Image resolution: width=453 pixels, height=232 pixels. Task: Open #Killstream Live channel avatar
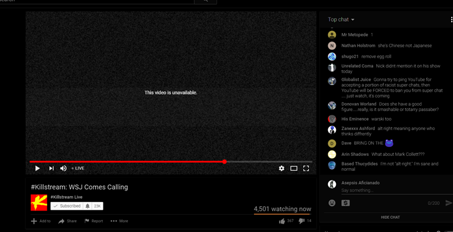click(x=39, y=203)
